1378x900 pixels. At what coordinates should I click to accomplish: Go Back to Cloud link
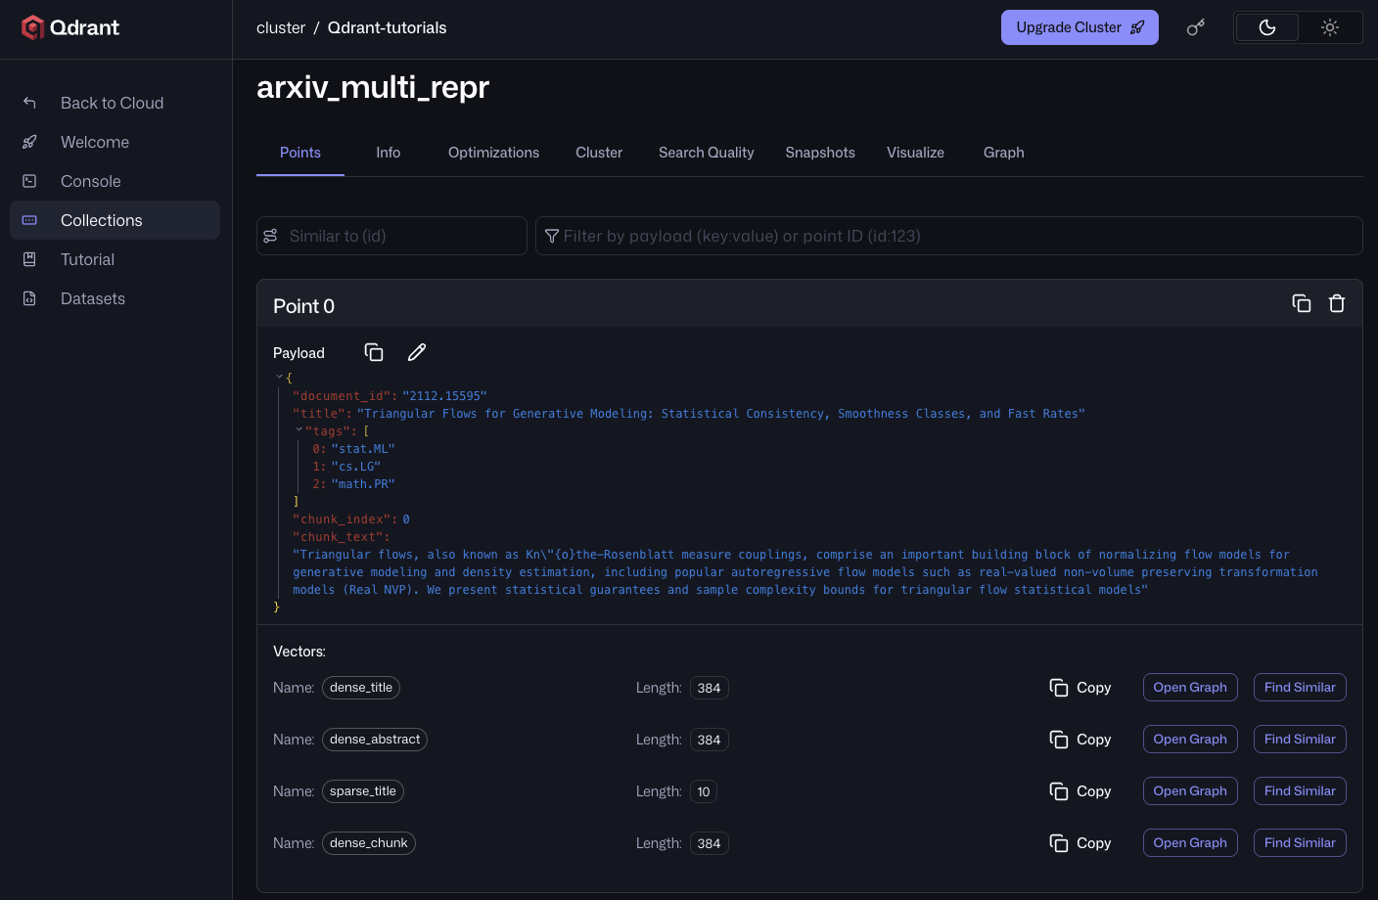115,103
